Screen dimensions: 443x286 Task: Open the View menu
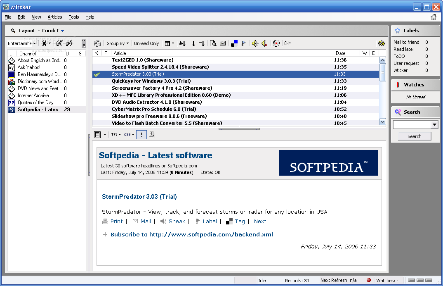pyautogui.click(x=36, y=17)
